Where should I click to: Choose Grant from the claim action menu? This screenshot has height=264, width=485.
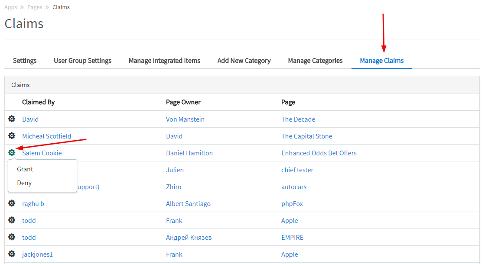[x=25, y=169]
